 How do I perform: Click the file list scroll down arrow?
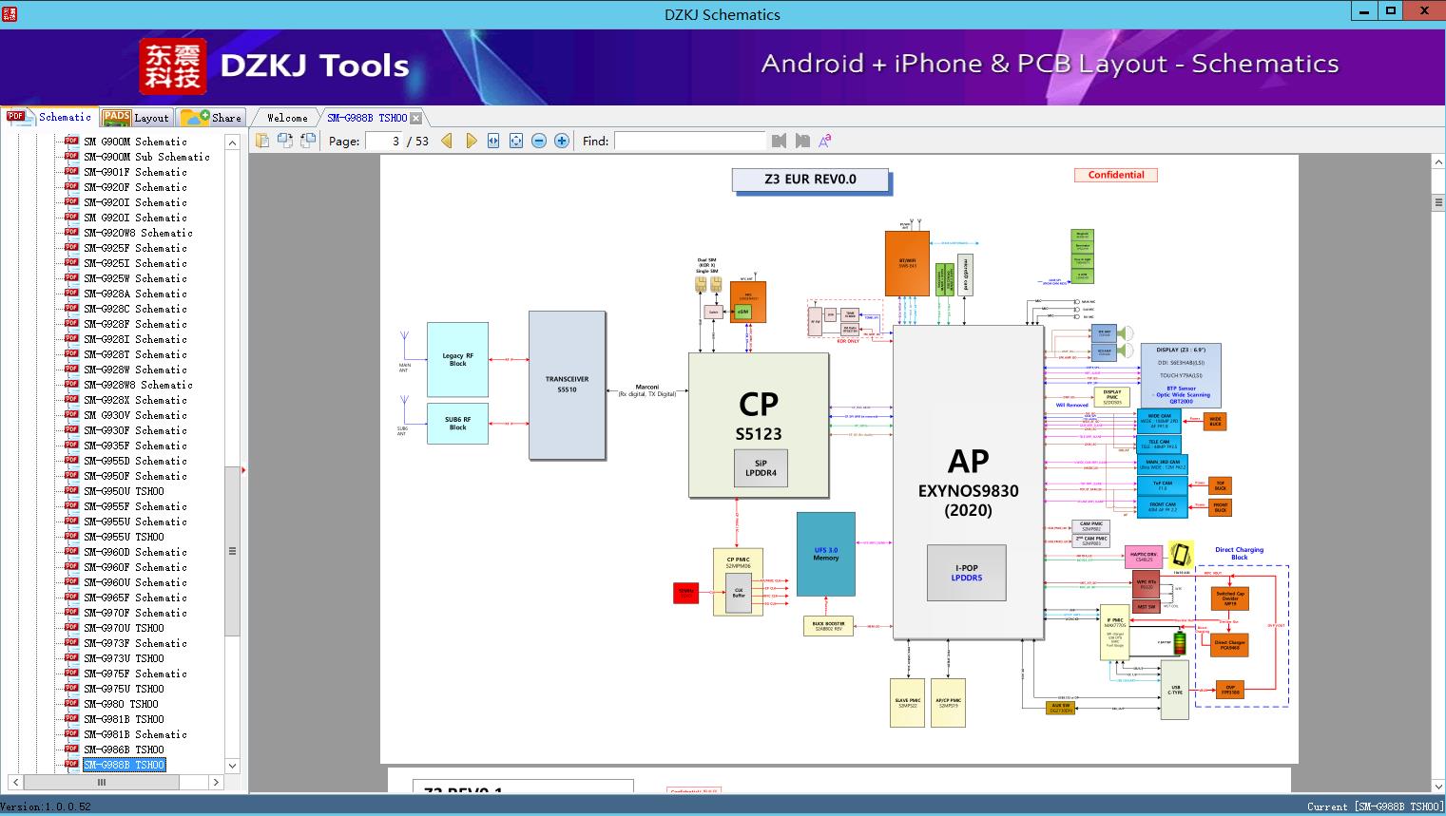[x=232, y=766]
